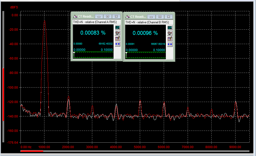Close the Channel B CT Reading window
Viewport: 256px width, 156px height.
(x=169, y=17)
